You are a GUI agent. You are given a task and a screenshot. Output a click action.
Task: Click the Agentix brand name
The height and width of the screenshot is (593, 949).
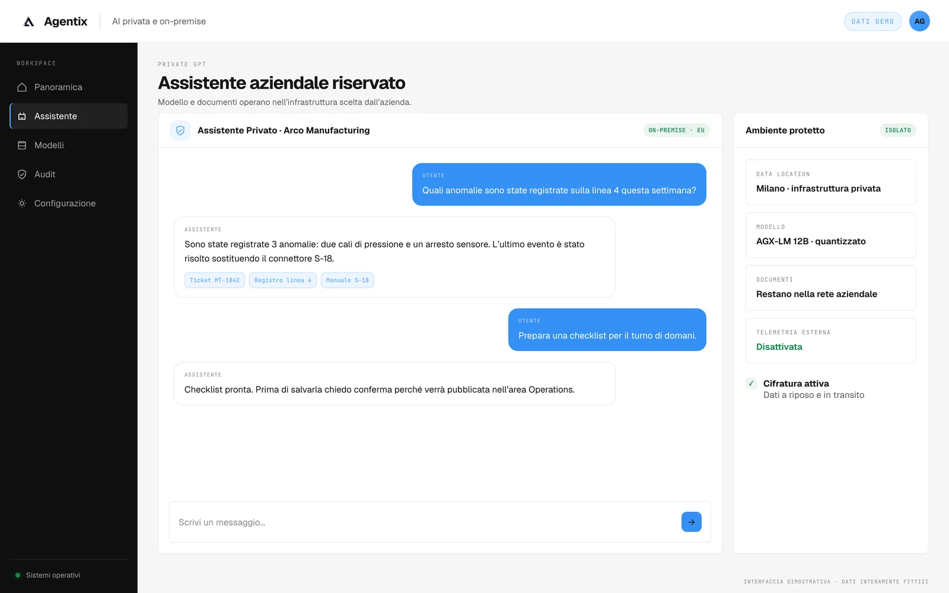pyautogui.click(x=66, y=21)
